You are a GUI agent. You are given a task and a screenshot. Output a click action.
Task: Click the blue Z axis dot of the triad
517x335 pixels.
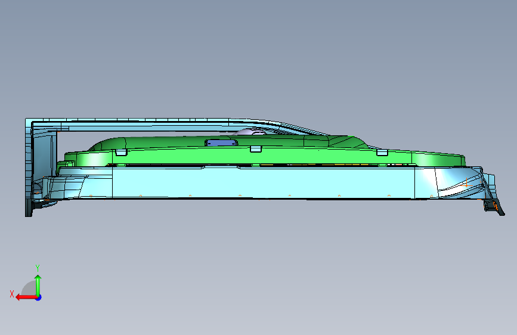tap(39, 297)
